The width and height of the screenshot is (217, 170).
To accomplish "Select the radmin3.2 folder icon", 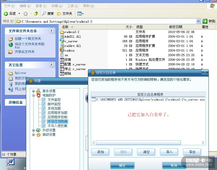I will 62,32.
